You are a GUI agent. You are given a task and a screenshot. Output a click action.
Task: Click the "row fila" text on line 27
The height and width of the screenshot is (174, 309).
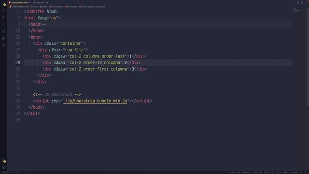point(74,50)
